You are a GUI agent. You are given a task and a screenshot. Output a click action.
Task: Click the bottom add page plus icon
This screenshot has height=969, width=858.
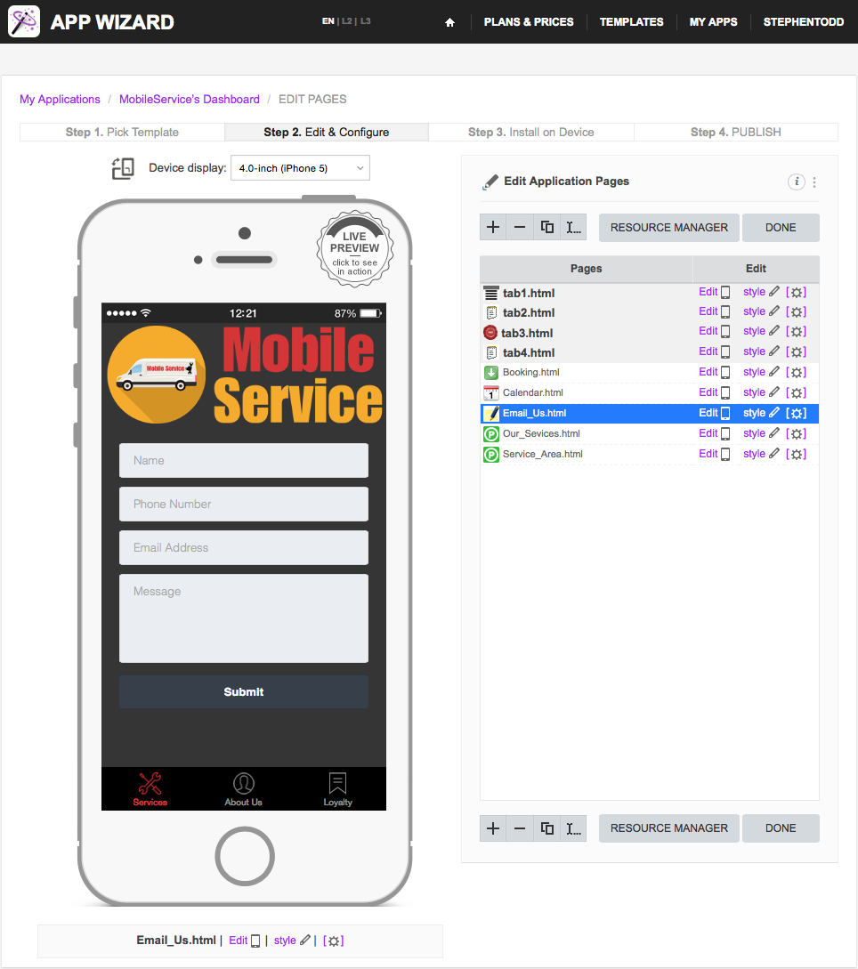[x=493, y=828]
